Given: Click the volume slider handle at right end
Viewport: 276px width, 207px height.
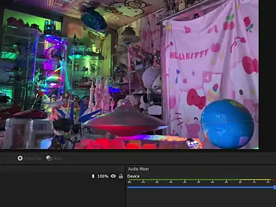Looking at the screenshot, I should [275, 187].
